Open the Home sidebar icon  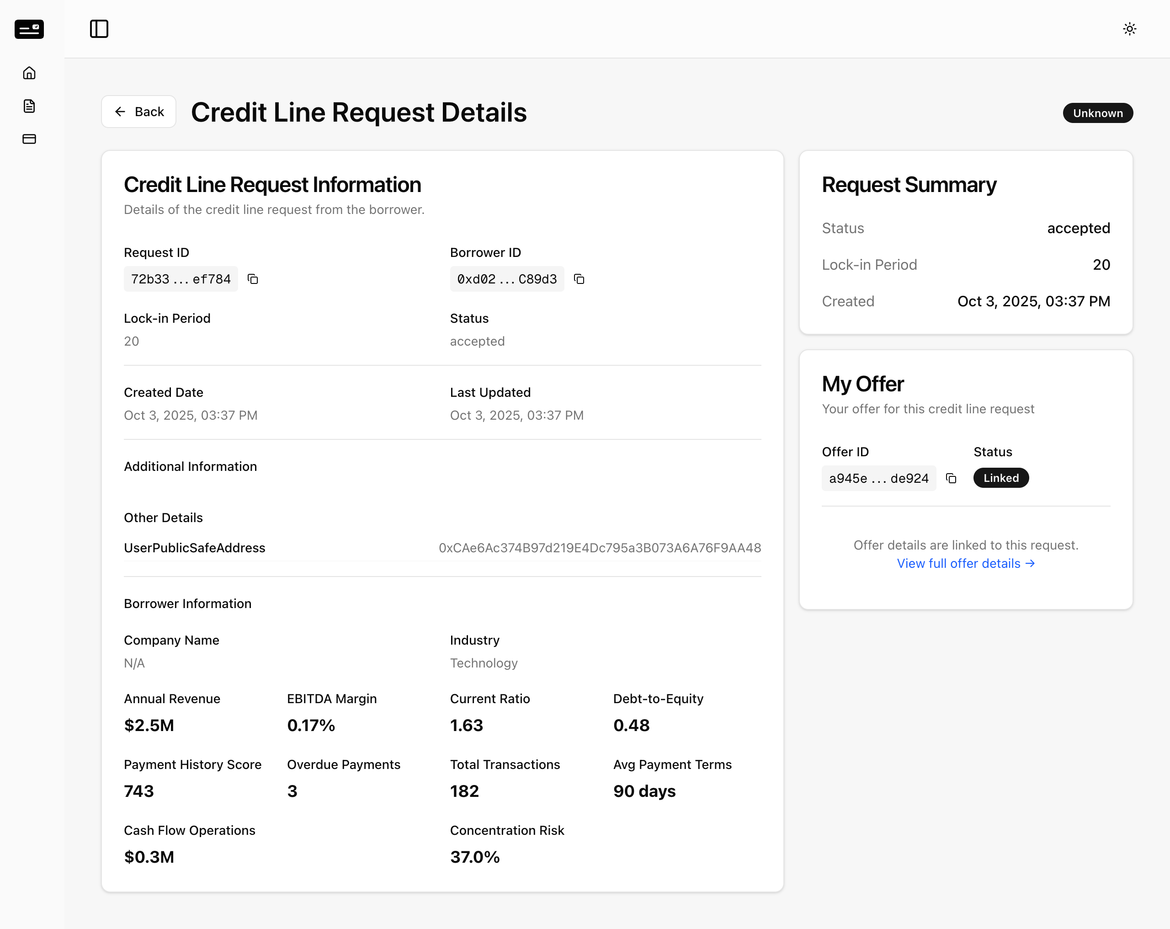point(29,73)
